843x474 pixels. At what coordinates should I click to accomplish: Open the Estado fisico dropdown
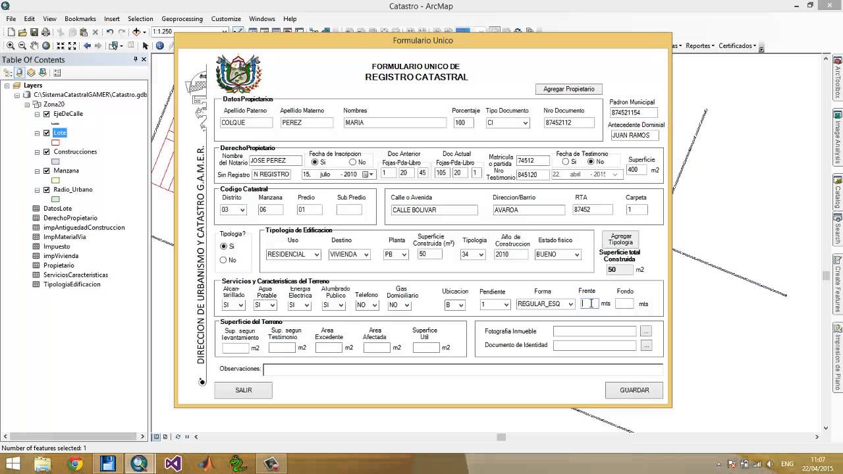[576, 255]
